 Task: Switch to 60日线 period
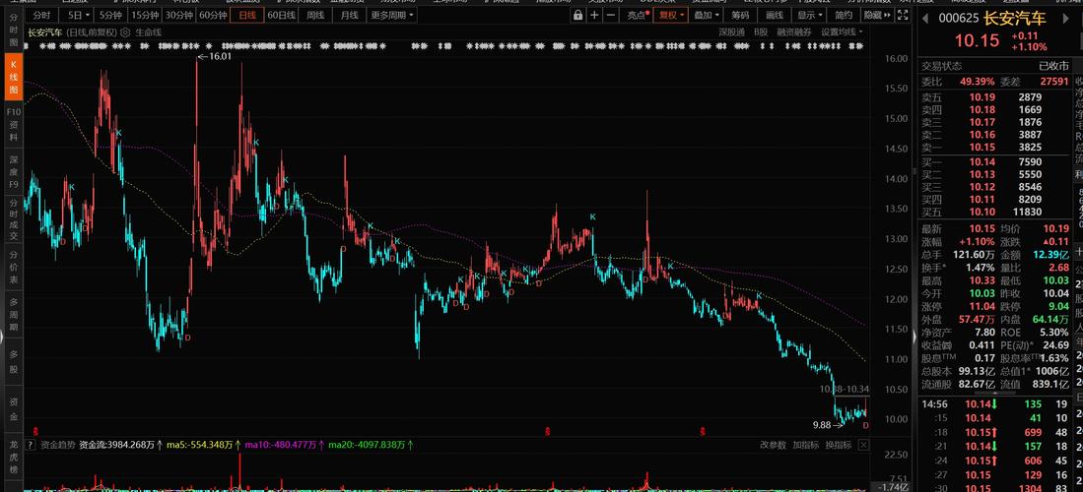282,15
